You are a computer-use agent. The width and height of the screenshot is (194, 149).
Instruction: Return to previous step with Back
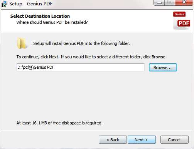113,140
